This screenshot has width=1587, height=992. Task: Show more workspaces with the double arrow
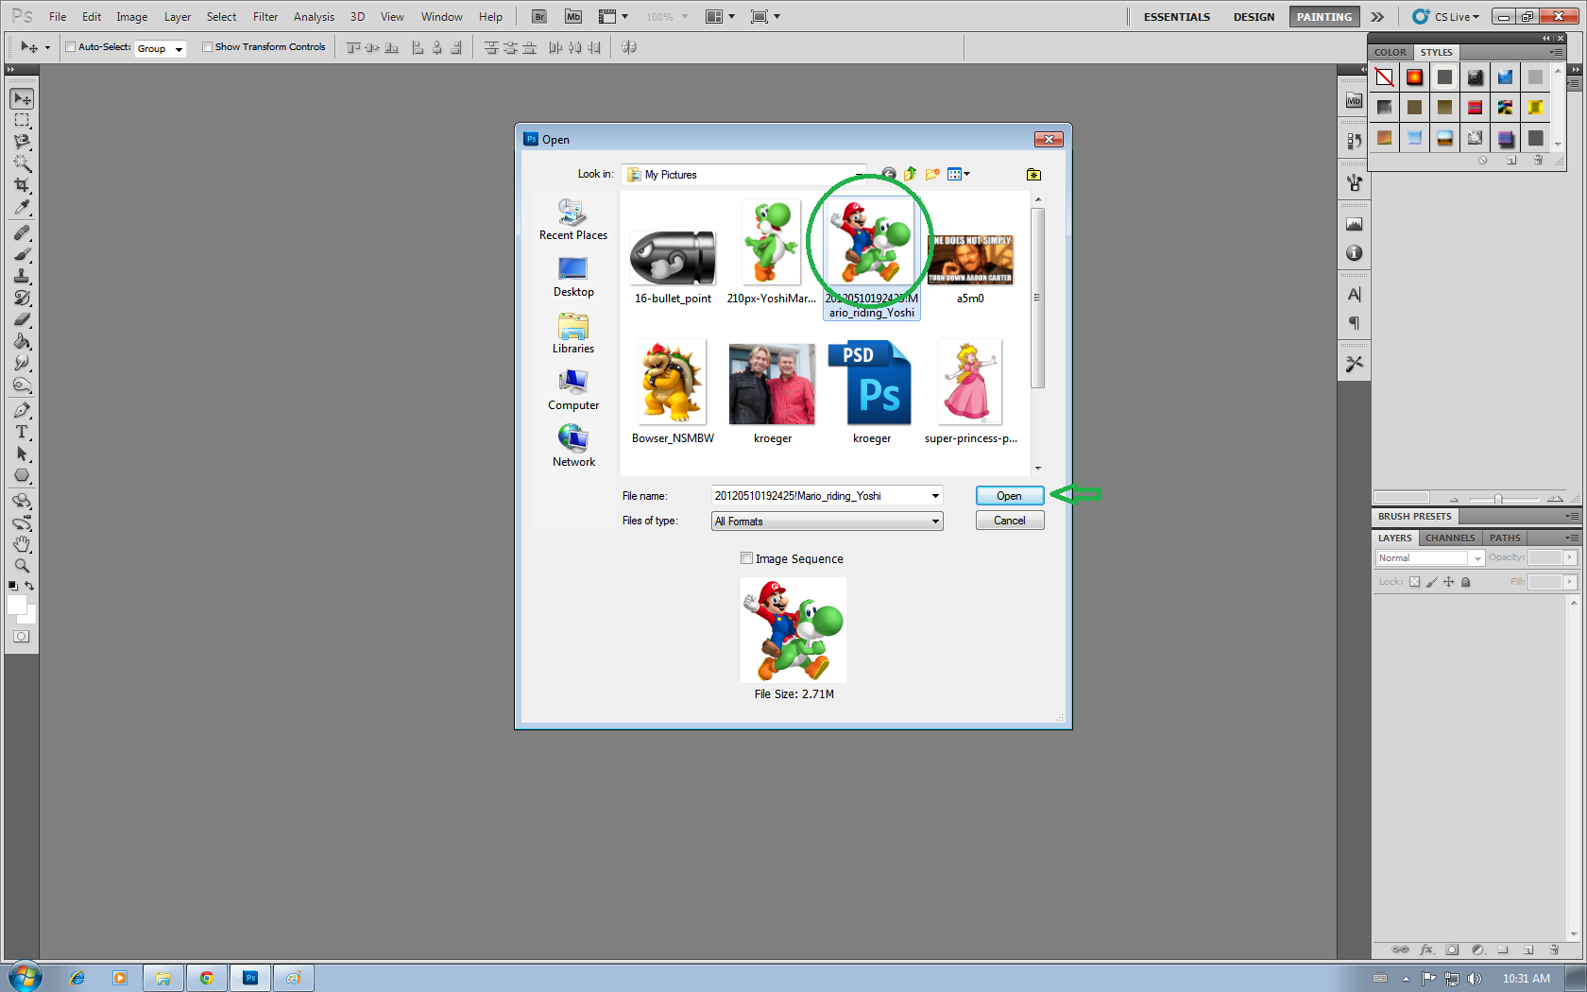click(1377, 16)
